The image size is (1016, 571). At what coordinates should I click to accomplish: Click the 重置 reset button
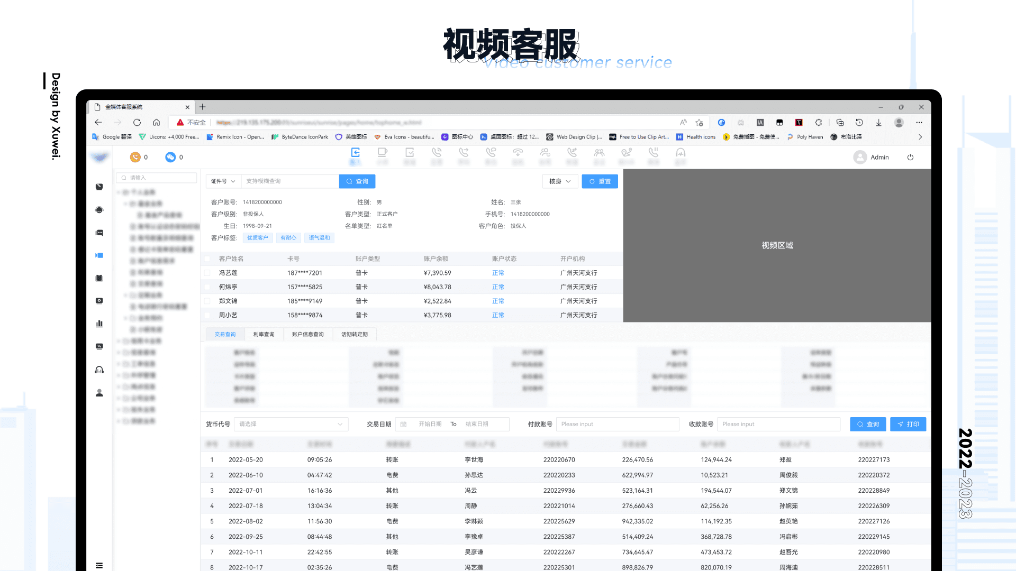(x=600, y=181)
